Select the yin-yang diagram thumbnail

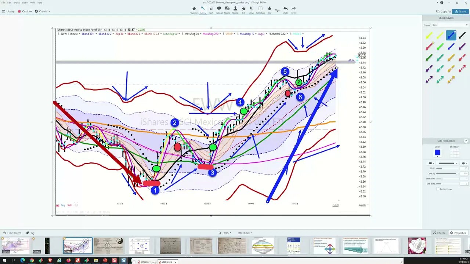109,246
